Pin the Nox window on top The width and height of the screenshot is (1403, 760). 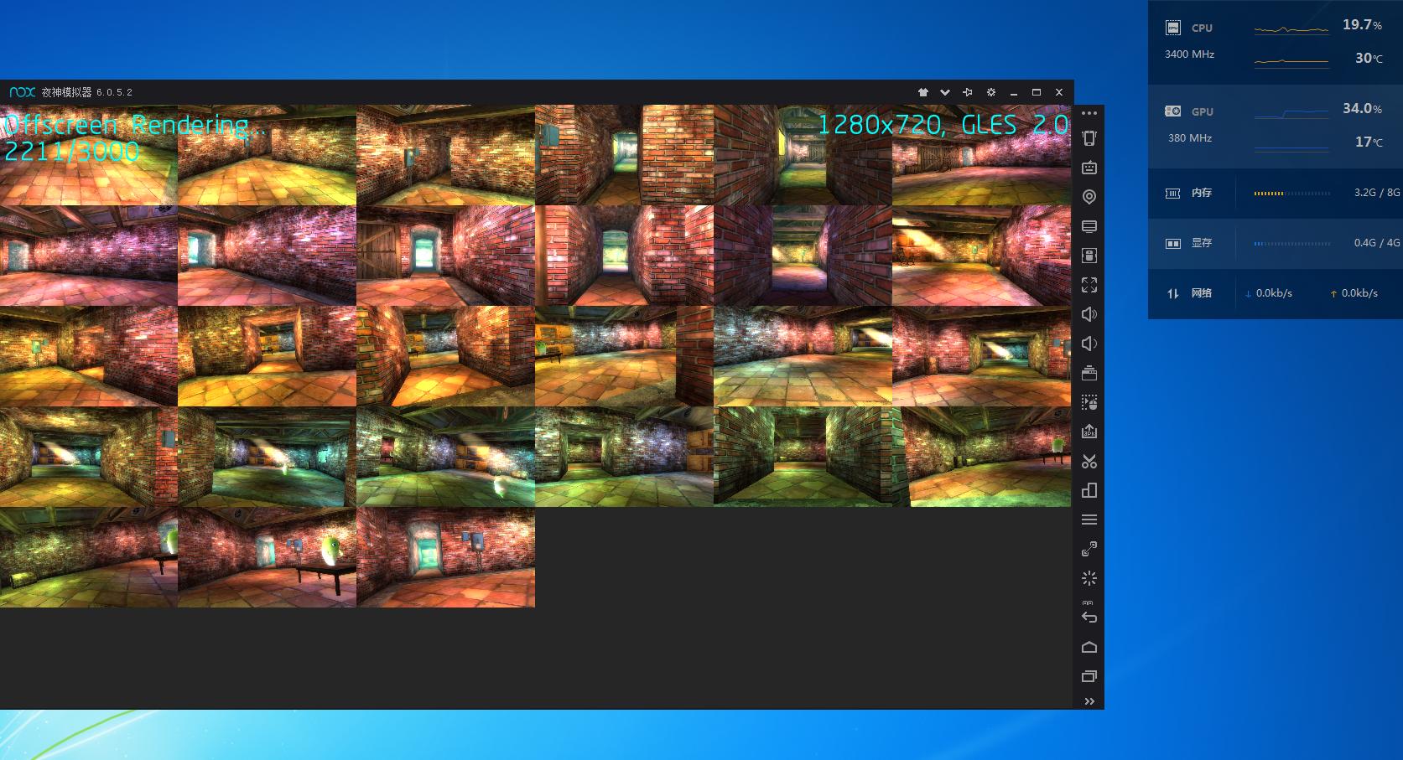[x=968, y=92]
